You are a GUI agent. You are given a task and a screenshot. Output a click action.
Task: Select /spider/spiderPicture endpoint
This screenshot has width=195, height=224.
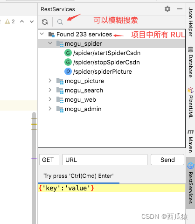pos(103,72)
